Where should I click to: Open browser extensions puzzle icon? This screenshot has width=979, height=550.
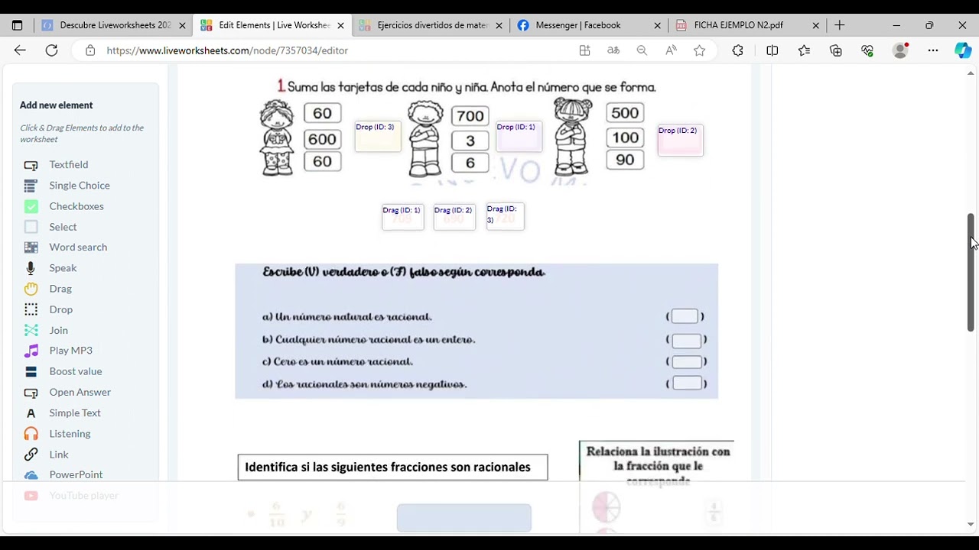[x=737, y=50]
